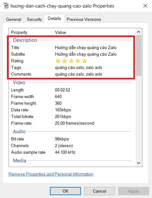
Task: Select the Data rate label
Action: click(x=20, y=110)
